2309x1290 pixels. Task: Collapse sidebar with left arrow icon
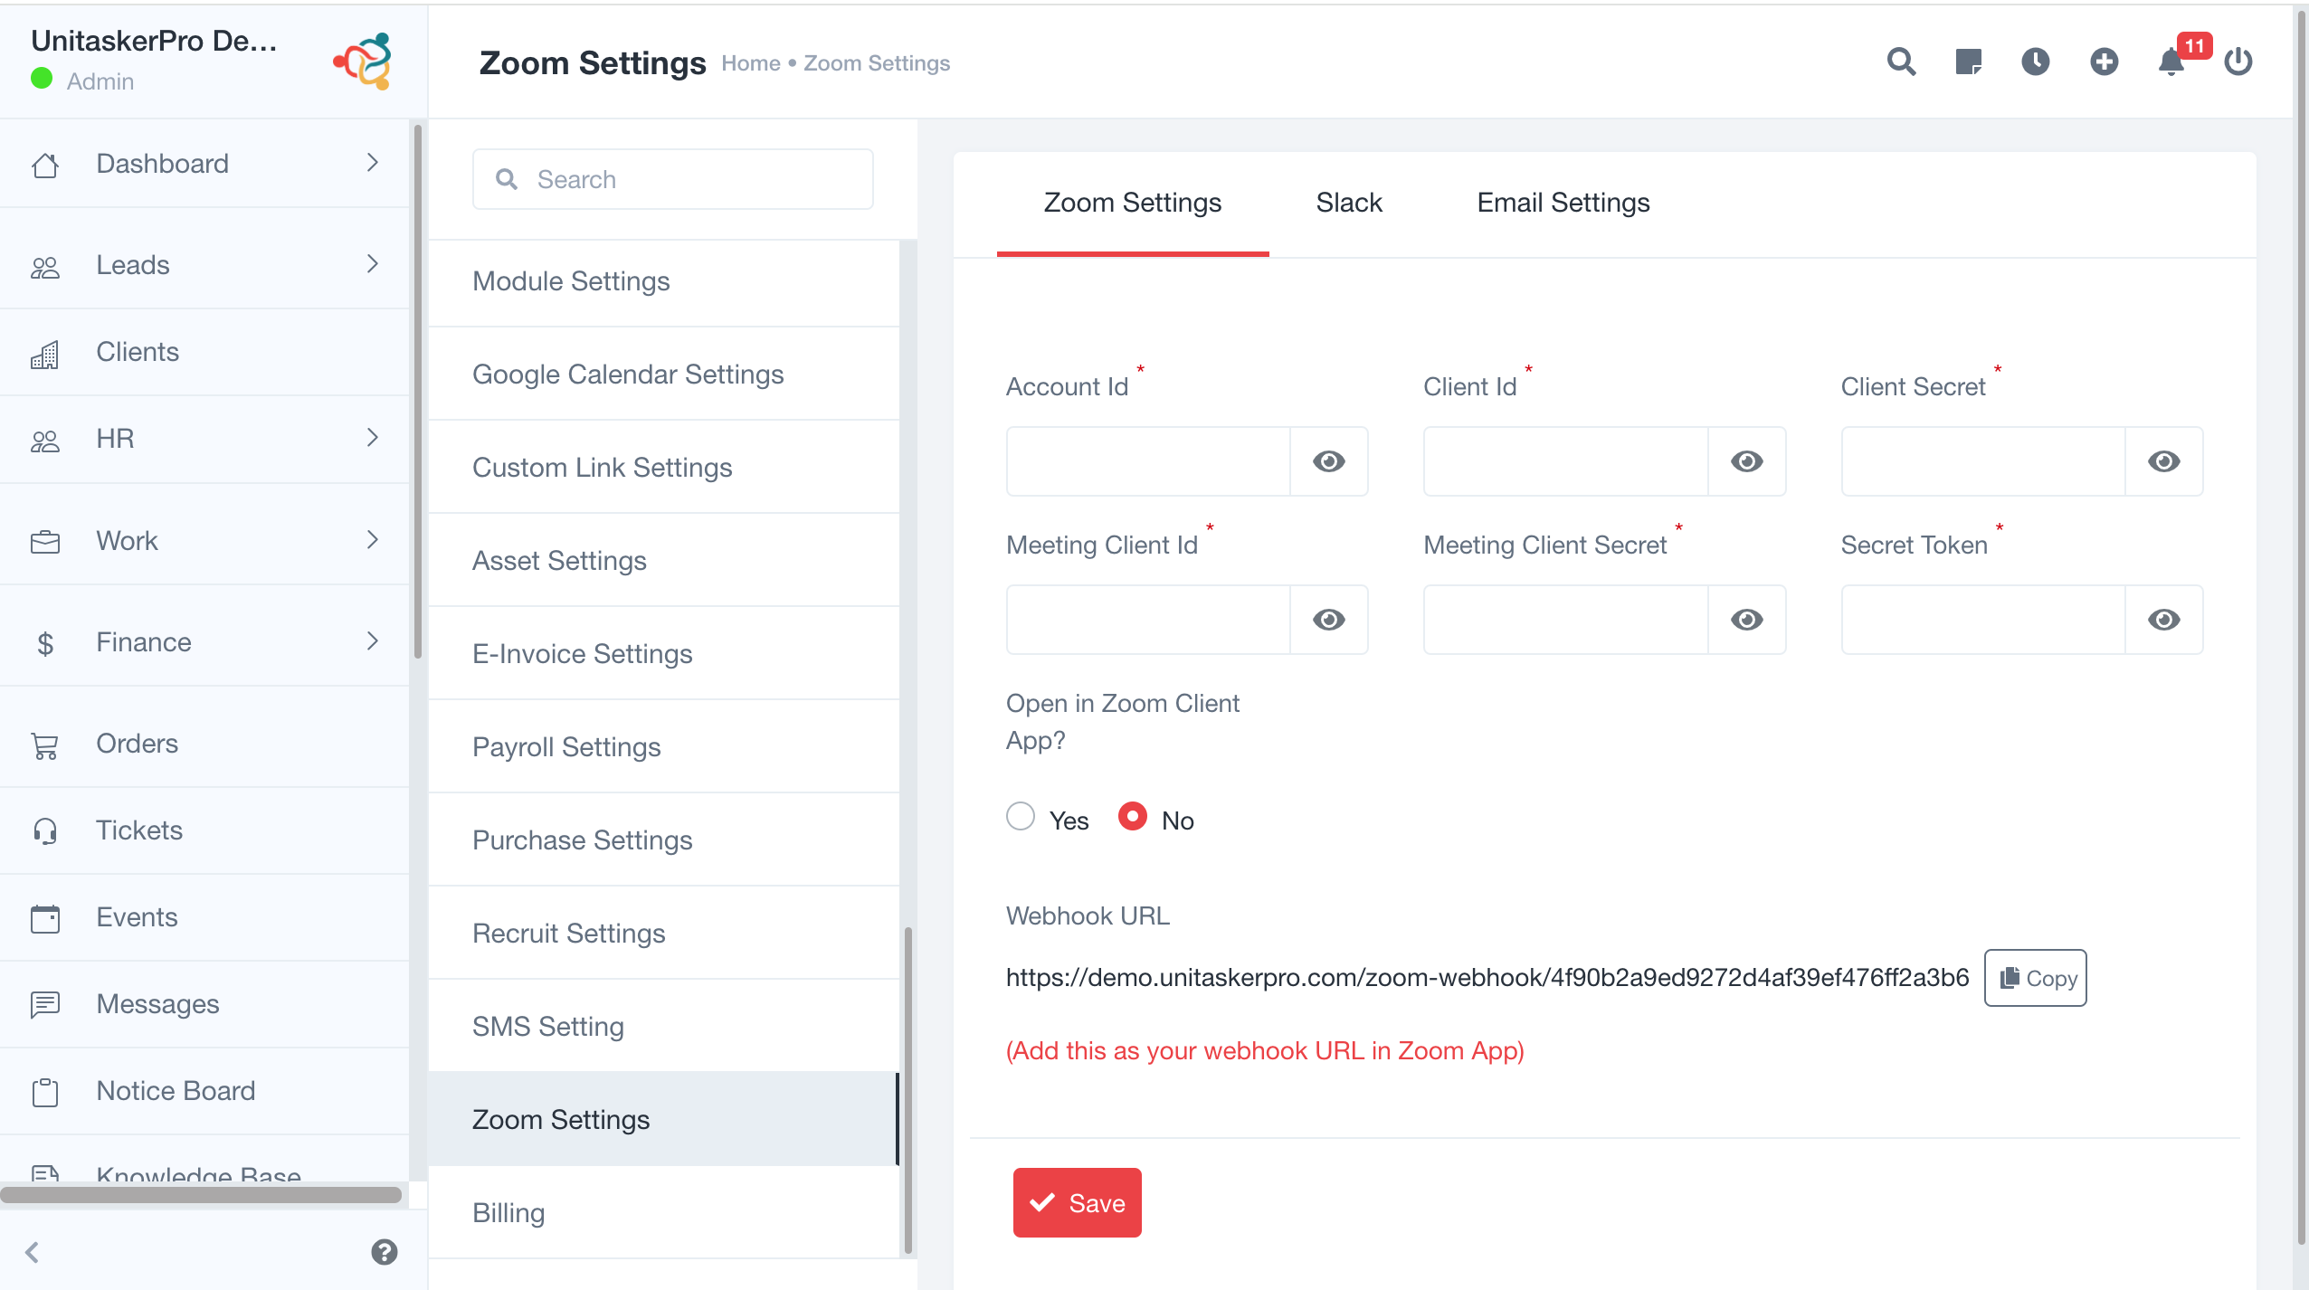tap(33, 1252)
